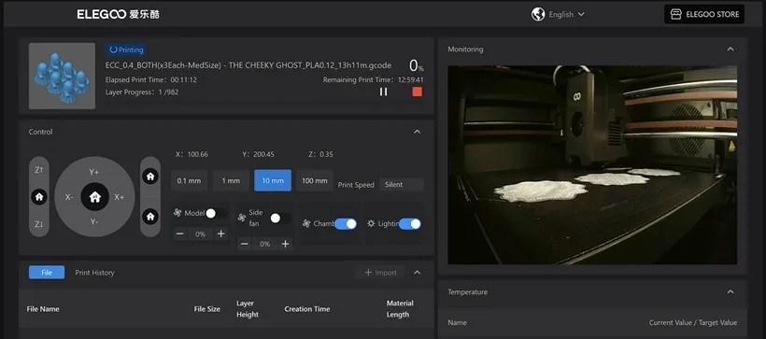Click upper home icon on right strip

(150, 177)
